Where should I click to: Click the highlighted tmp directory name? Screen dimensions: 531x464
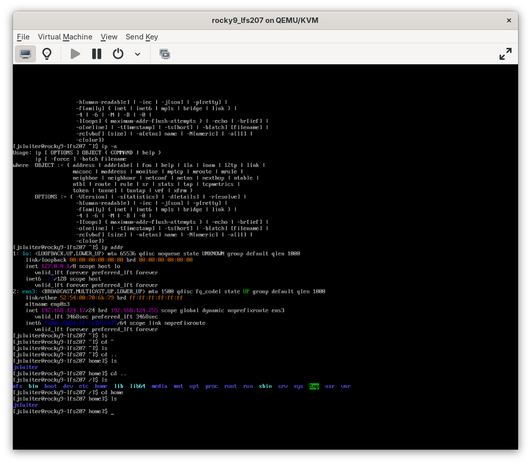click(314, 386)
